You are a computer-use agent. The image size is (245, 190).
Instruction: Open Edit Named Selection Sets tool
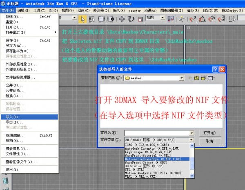(x=232, y=19)
